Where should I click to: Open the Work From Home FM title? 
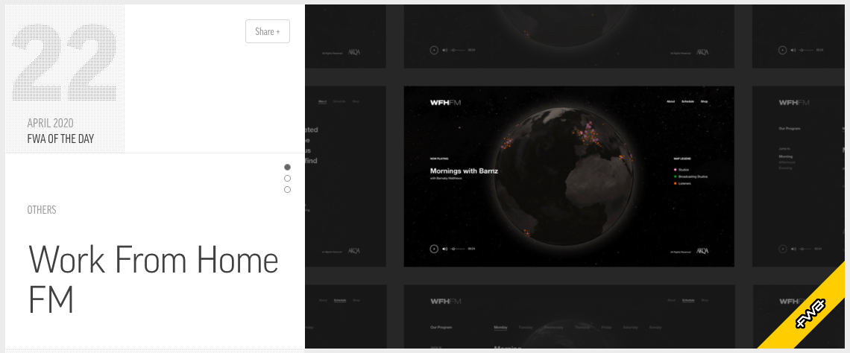154,279
